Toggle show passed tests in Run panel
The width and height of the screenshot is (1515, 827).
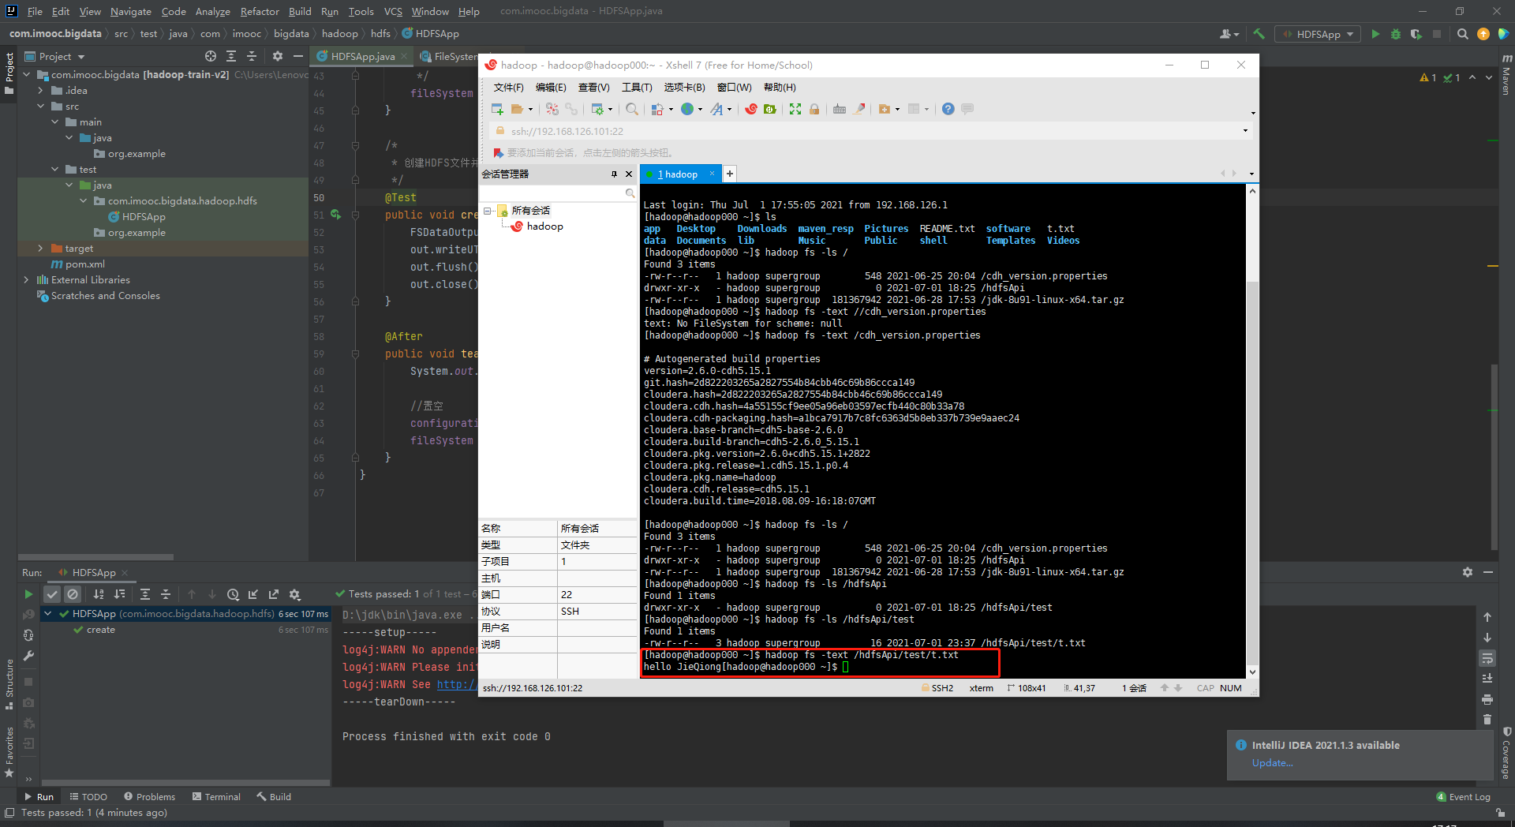pos(52,594)
